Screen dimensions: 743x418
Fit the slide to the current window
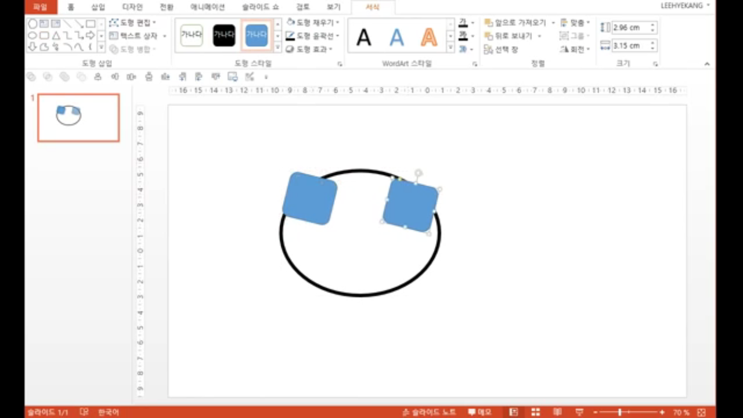[x=702, y=412]
